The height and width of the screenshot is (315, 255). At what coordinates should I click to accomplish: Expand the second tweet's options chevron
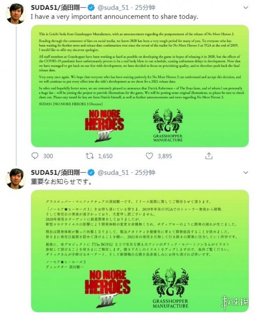pyautogui.click(x=245, y=173)
